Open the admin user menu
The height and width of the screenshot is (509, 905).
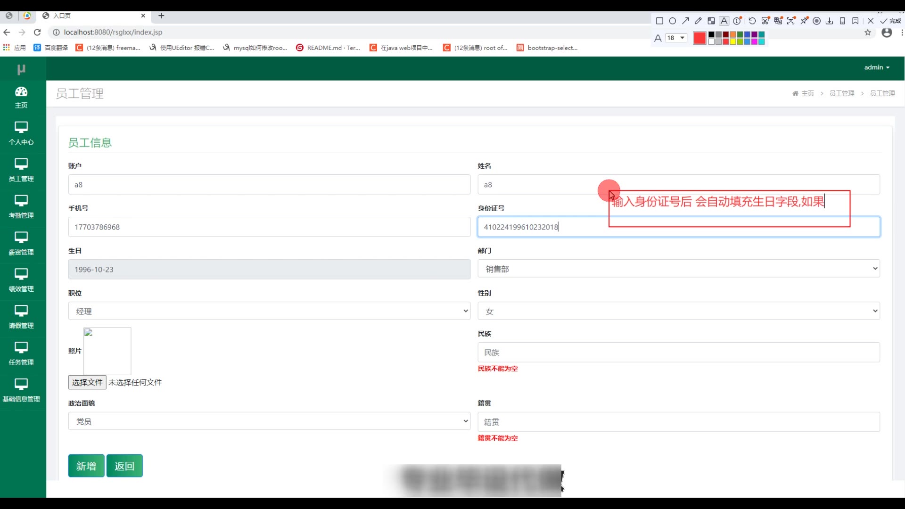coord(876,67)
